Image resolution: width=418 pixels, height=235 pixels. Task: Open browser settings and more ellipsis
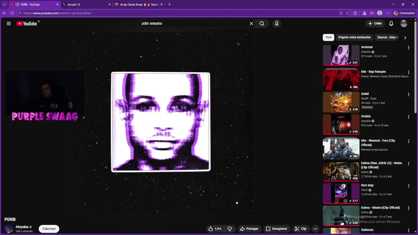coord(387,13)
